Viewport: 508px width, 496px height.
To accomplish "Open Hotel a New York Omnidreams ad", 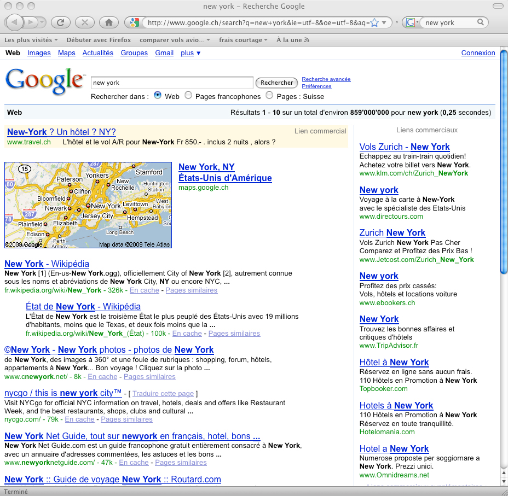I will pos(394,448).
